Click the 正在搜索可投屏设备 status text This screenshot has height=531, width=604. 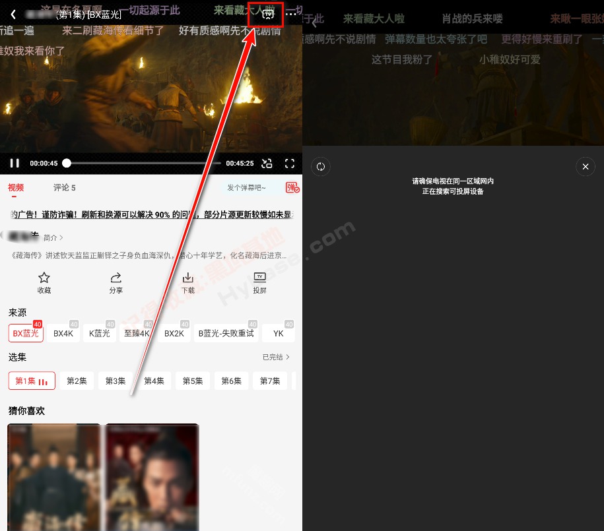[453, 191]
